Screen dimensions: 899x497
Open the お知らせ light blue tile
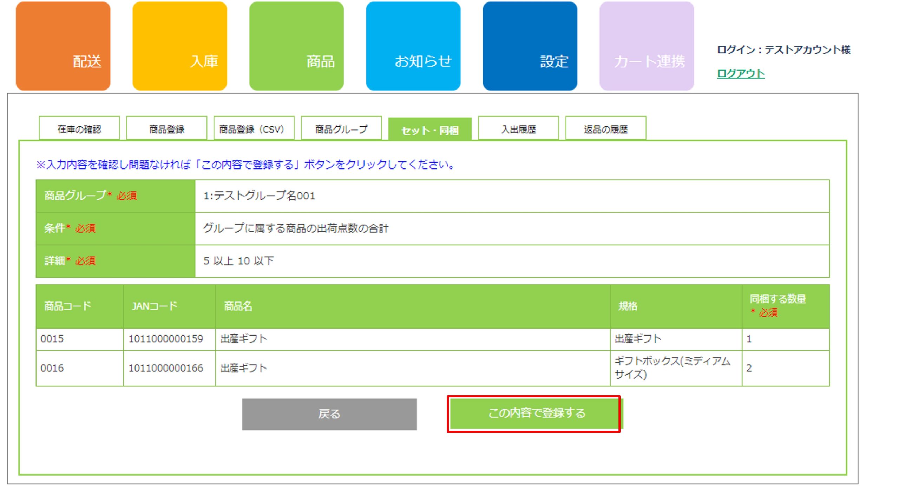tap(413, 46)
